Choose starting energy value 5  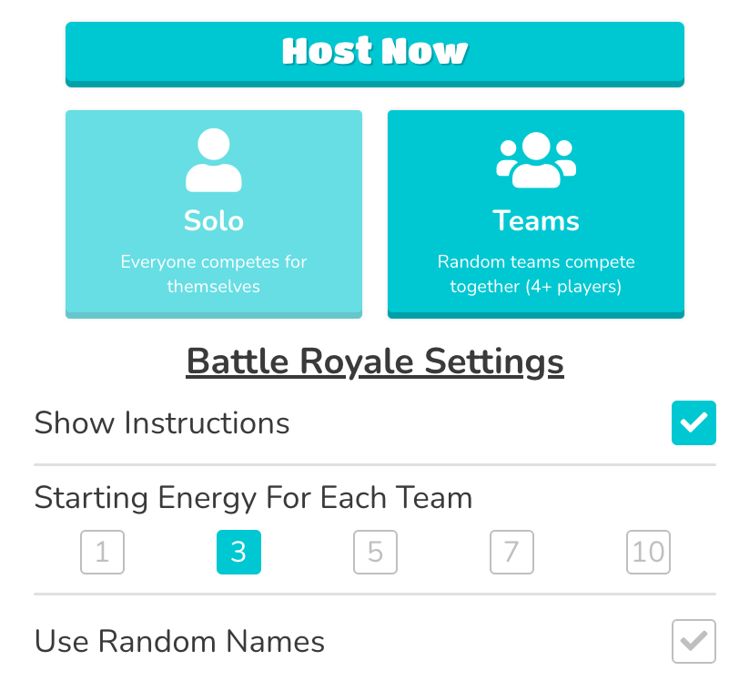click(x=375, y=553)
